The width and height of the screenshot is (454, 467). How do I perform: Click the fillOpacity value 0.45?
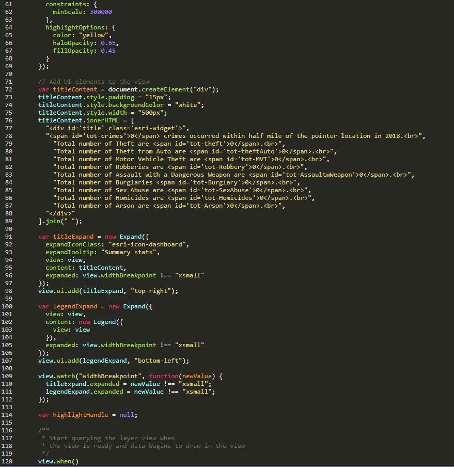[108, 51]
